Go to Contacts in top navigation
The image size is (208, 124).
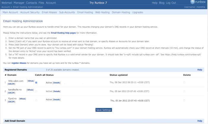31,3
